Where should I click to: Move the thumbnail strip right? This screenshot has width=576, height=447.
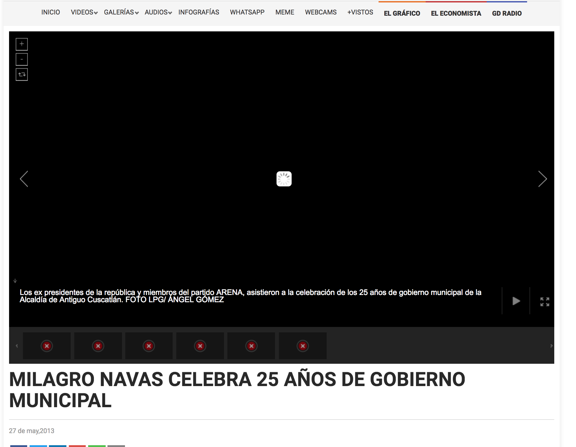[551, 346]
